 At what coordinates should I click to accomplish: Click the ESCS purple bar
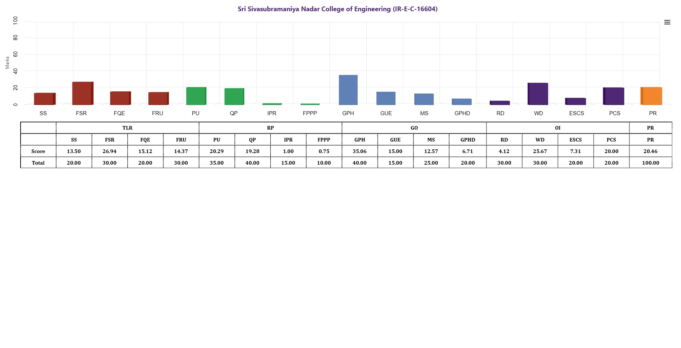click(576, 101)
